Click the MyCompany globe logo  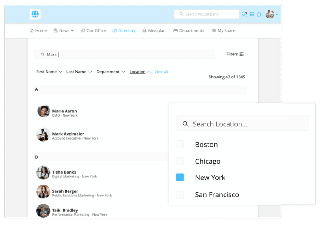(35, 14)
